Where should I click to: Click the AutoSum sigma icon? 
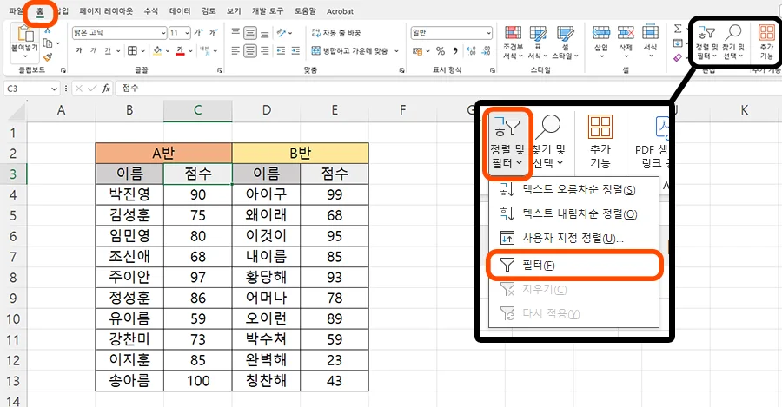[678, 29]
